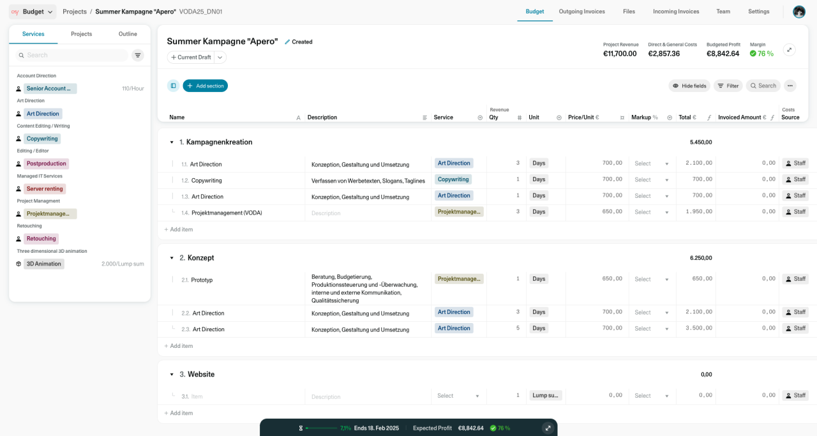The width and height of the screenshot is (817, 436).
Task: Open the three-dots more options menu
Action: click(790, 86)
